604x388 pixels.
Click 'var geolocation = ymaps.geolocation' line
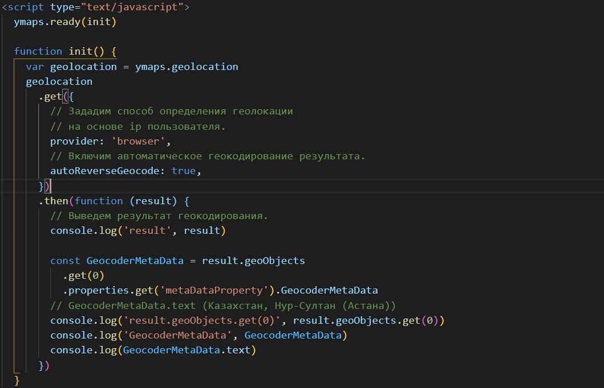[x=132, y=67]
